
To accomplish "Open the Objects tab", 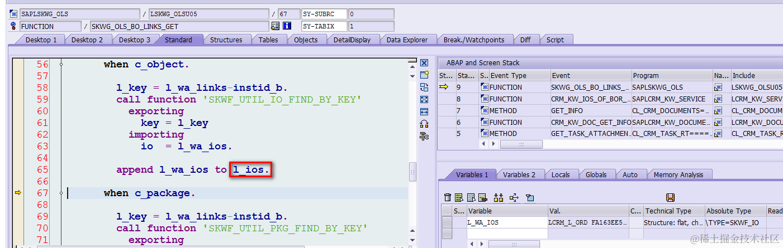I will click(x=306, y=40).
